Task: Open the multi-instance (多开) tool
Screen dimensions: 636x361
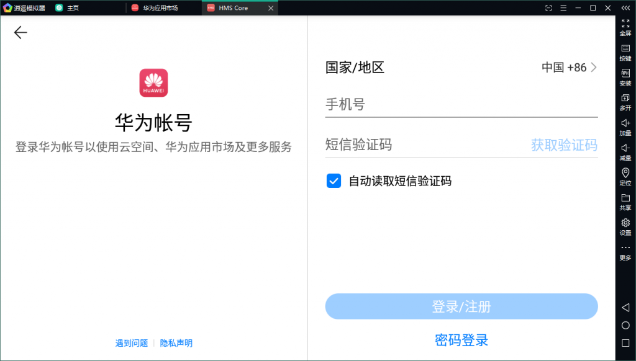Action: pyautogui.click(x=625, y=100)
